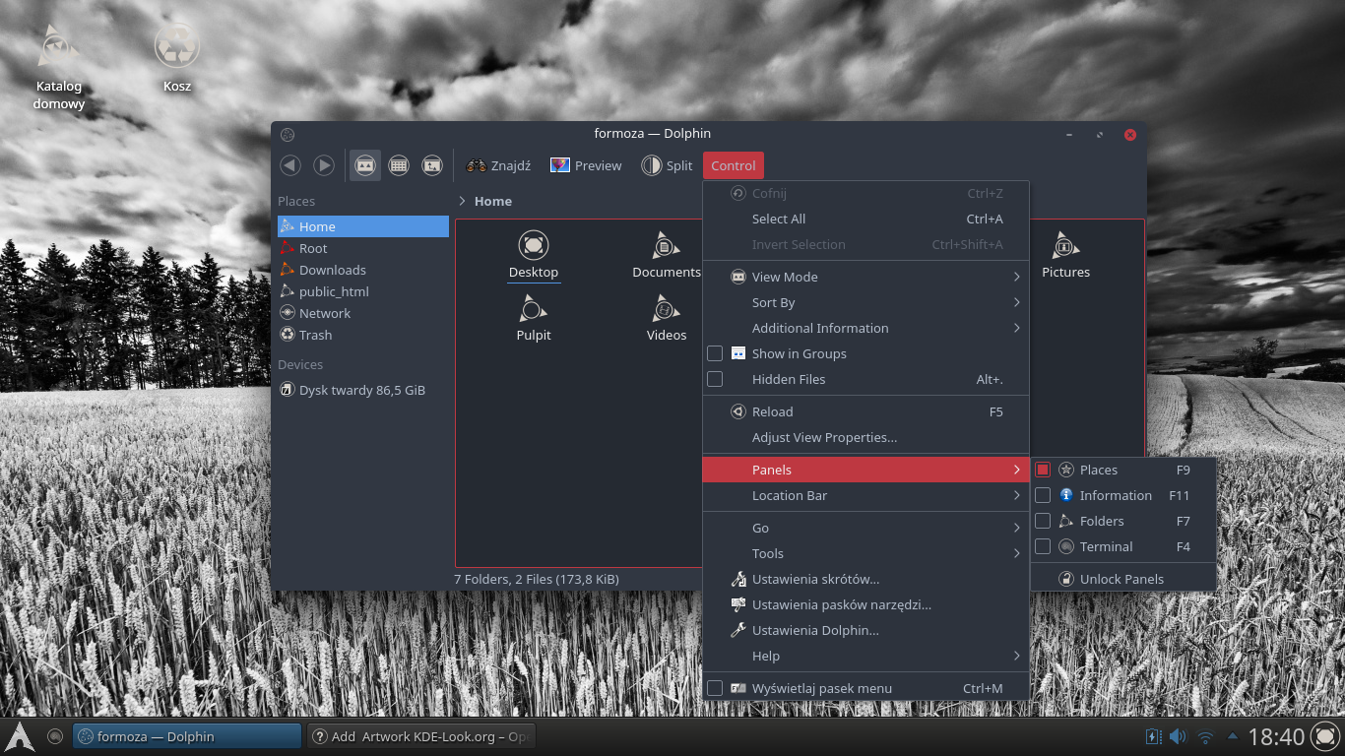Expand the Sort By submenu
Viewport: 1345px width, 756px height.
click(865, 302)
